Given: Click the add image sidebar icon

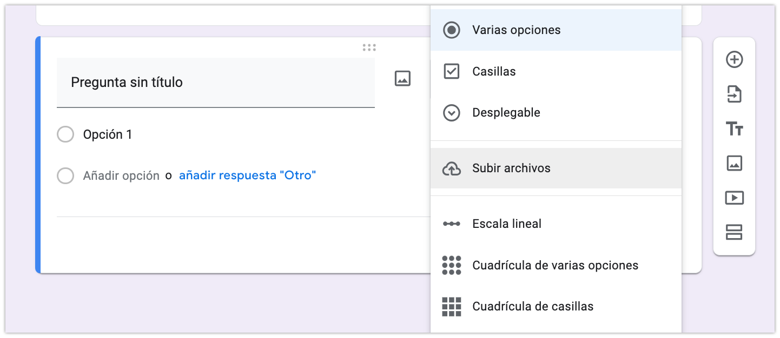Looking at the screenshot, I should (734, 163).
